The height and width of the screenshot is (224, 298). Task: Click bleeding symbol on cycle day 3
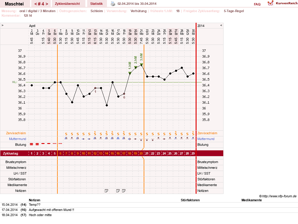pyautogui.click(x=43, y=144)
